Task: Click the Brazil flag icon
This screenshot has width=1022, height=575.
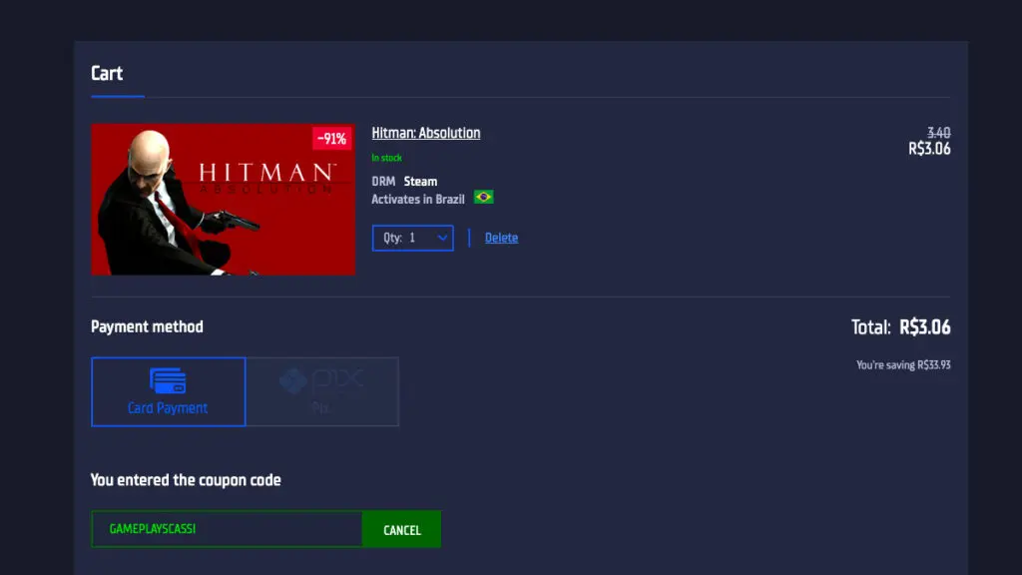Action: (x=483, y=198)
